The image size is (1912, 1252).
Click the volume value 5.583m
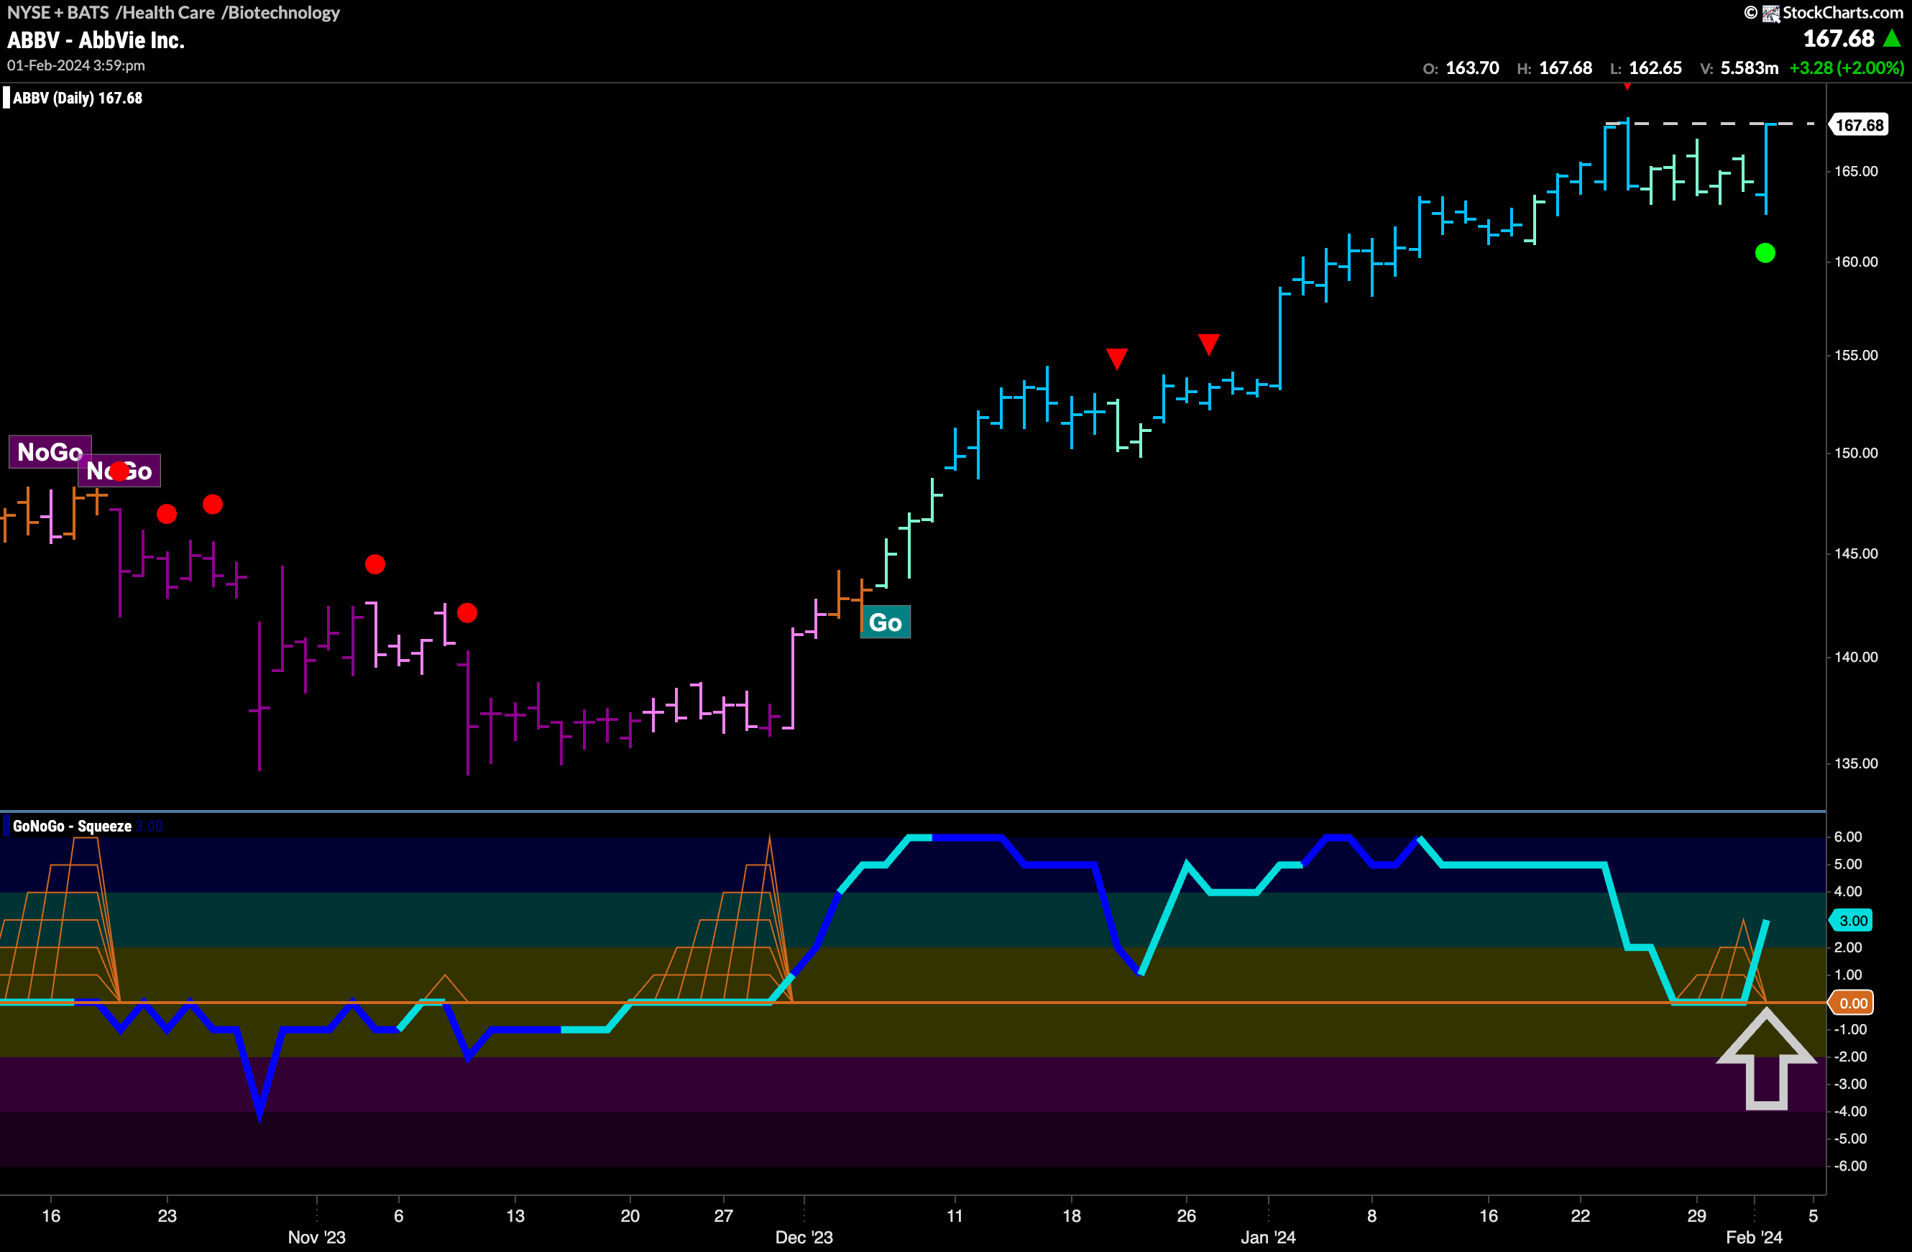point(1750,68)
